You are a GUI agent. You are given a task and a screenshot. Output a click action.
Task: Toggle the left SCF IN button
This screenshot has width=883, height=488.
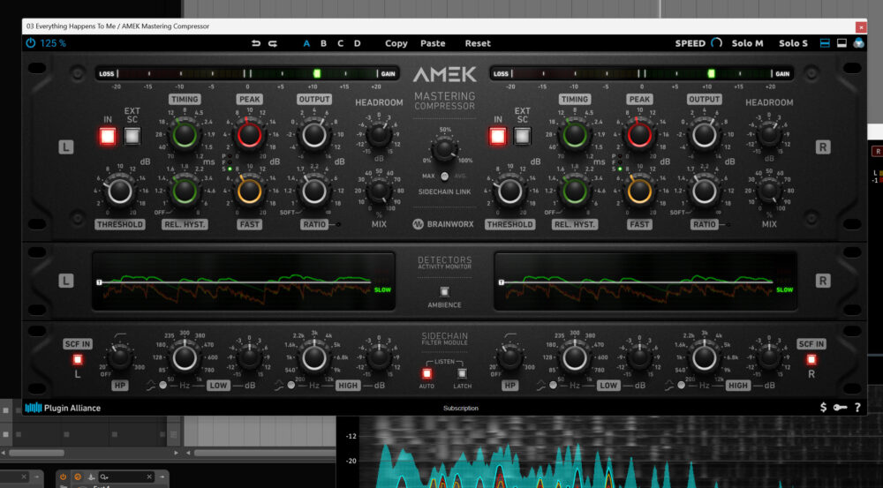coord(77,359)
